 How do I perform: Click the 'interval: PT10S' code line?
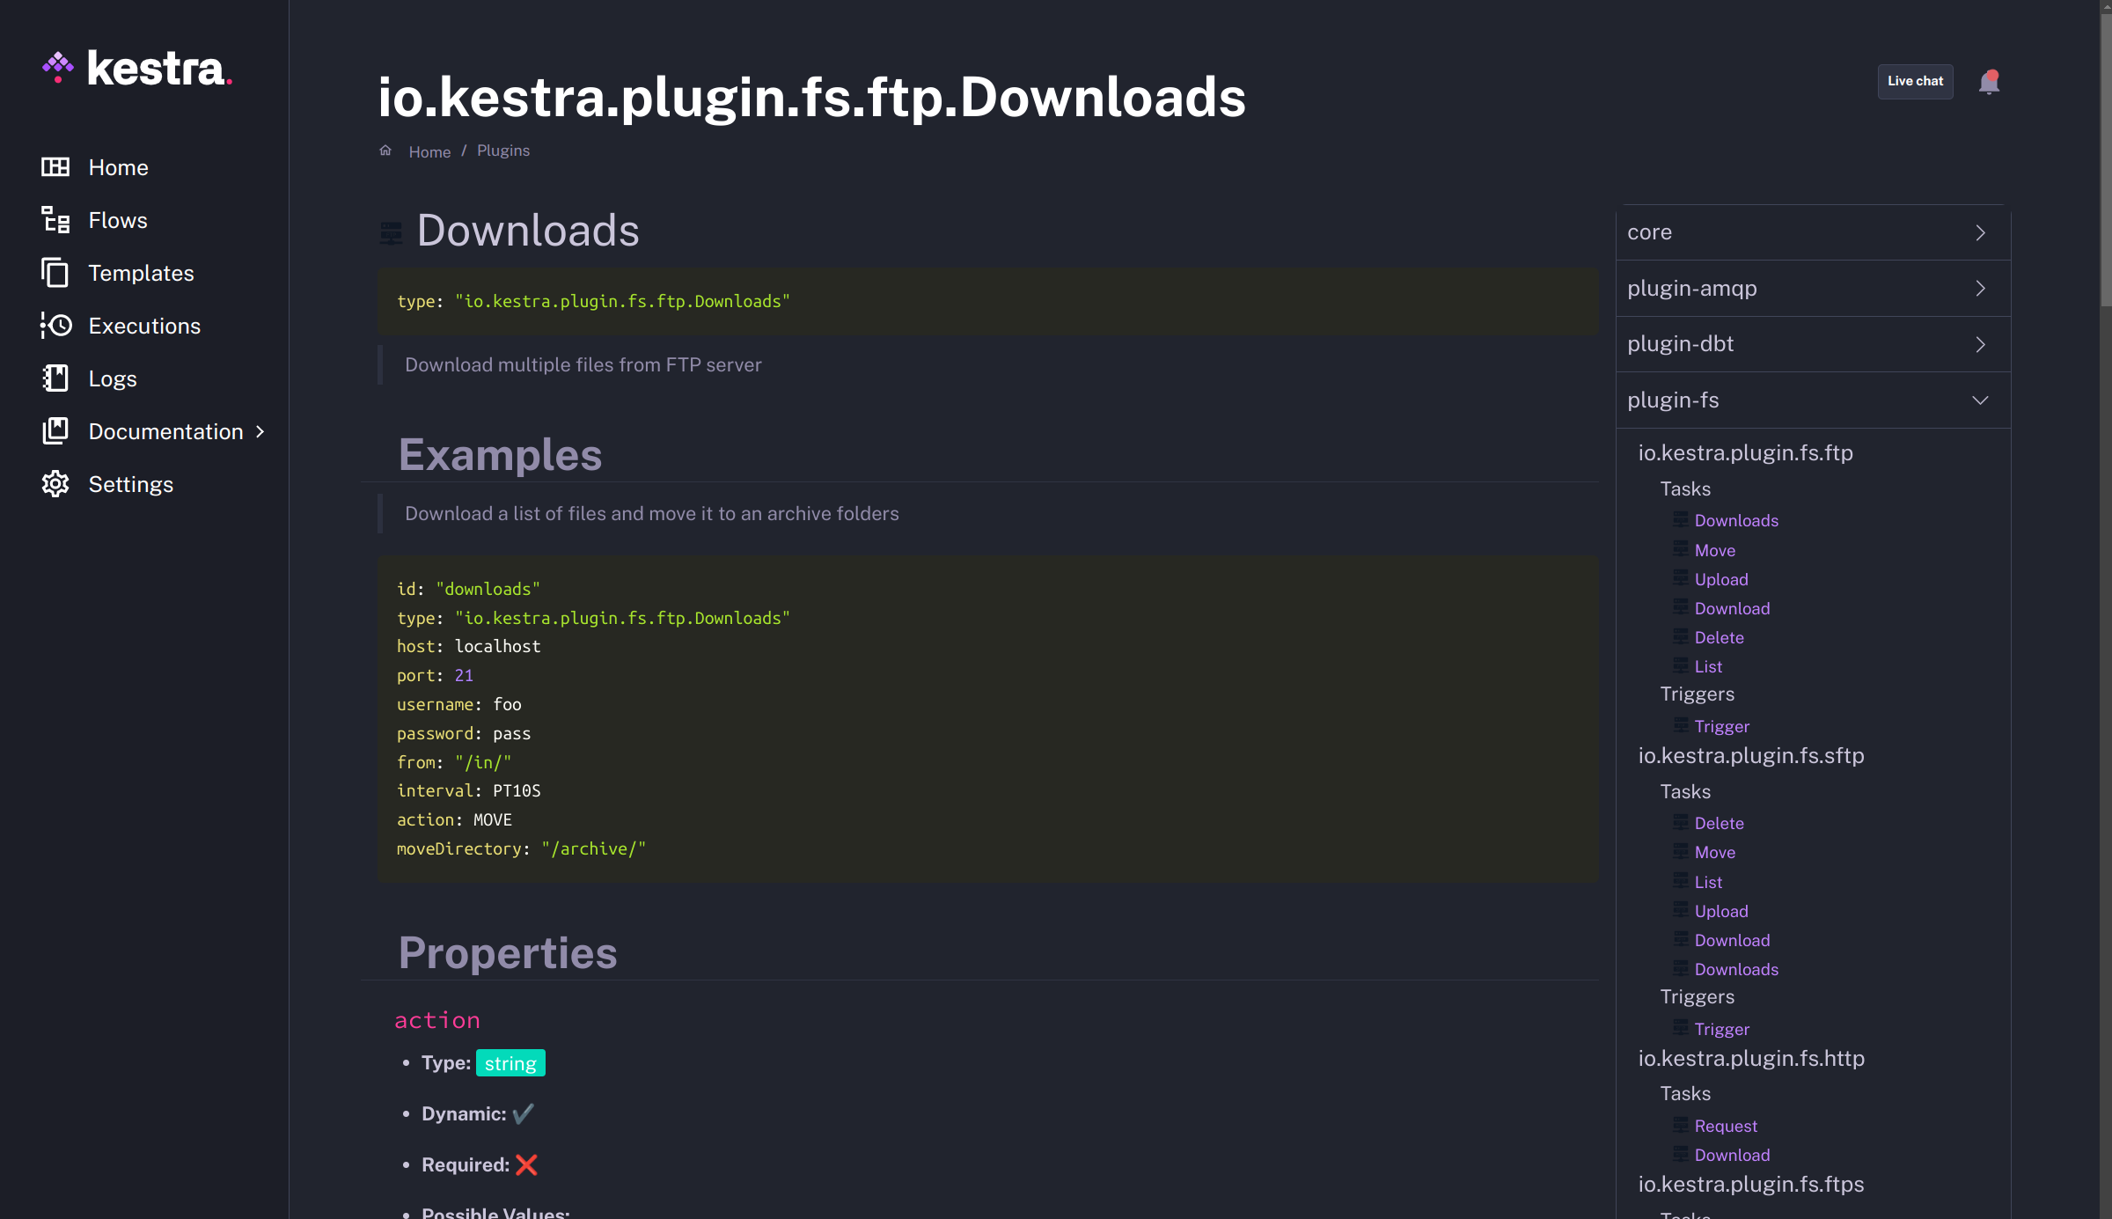468,790
